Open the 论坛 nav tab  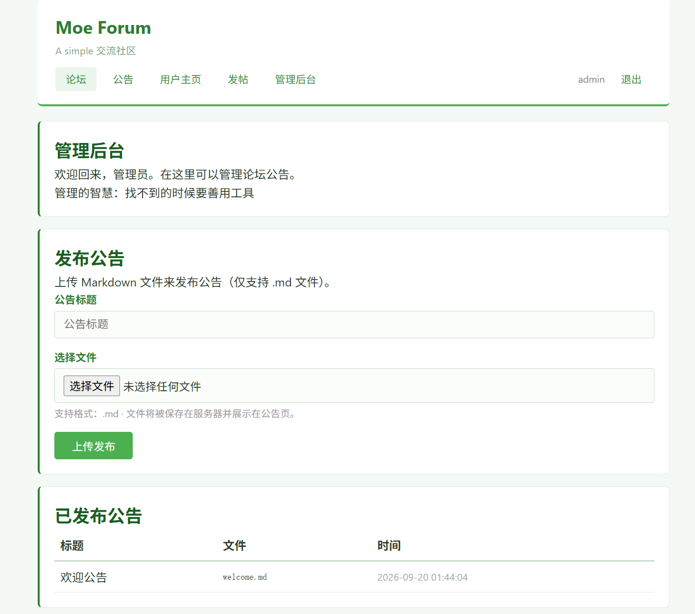pos(76,79)
